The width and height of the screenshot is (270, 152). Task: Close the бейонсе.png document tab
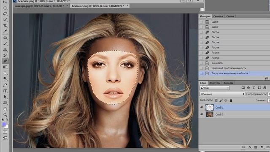click(127, 6)
